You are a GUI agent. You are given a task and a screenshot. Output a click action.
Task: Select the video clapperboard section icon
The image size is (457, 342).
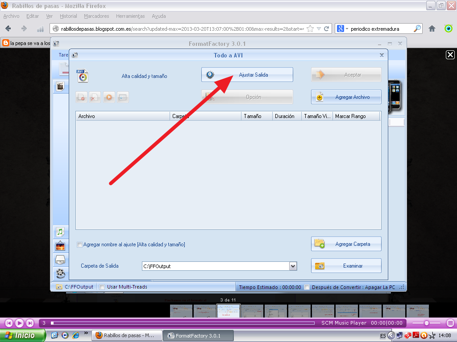coord(61,86)
